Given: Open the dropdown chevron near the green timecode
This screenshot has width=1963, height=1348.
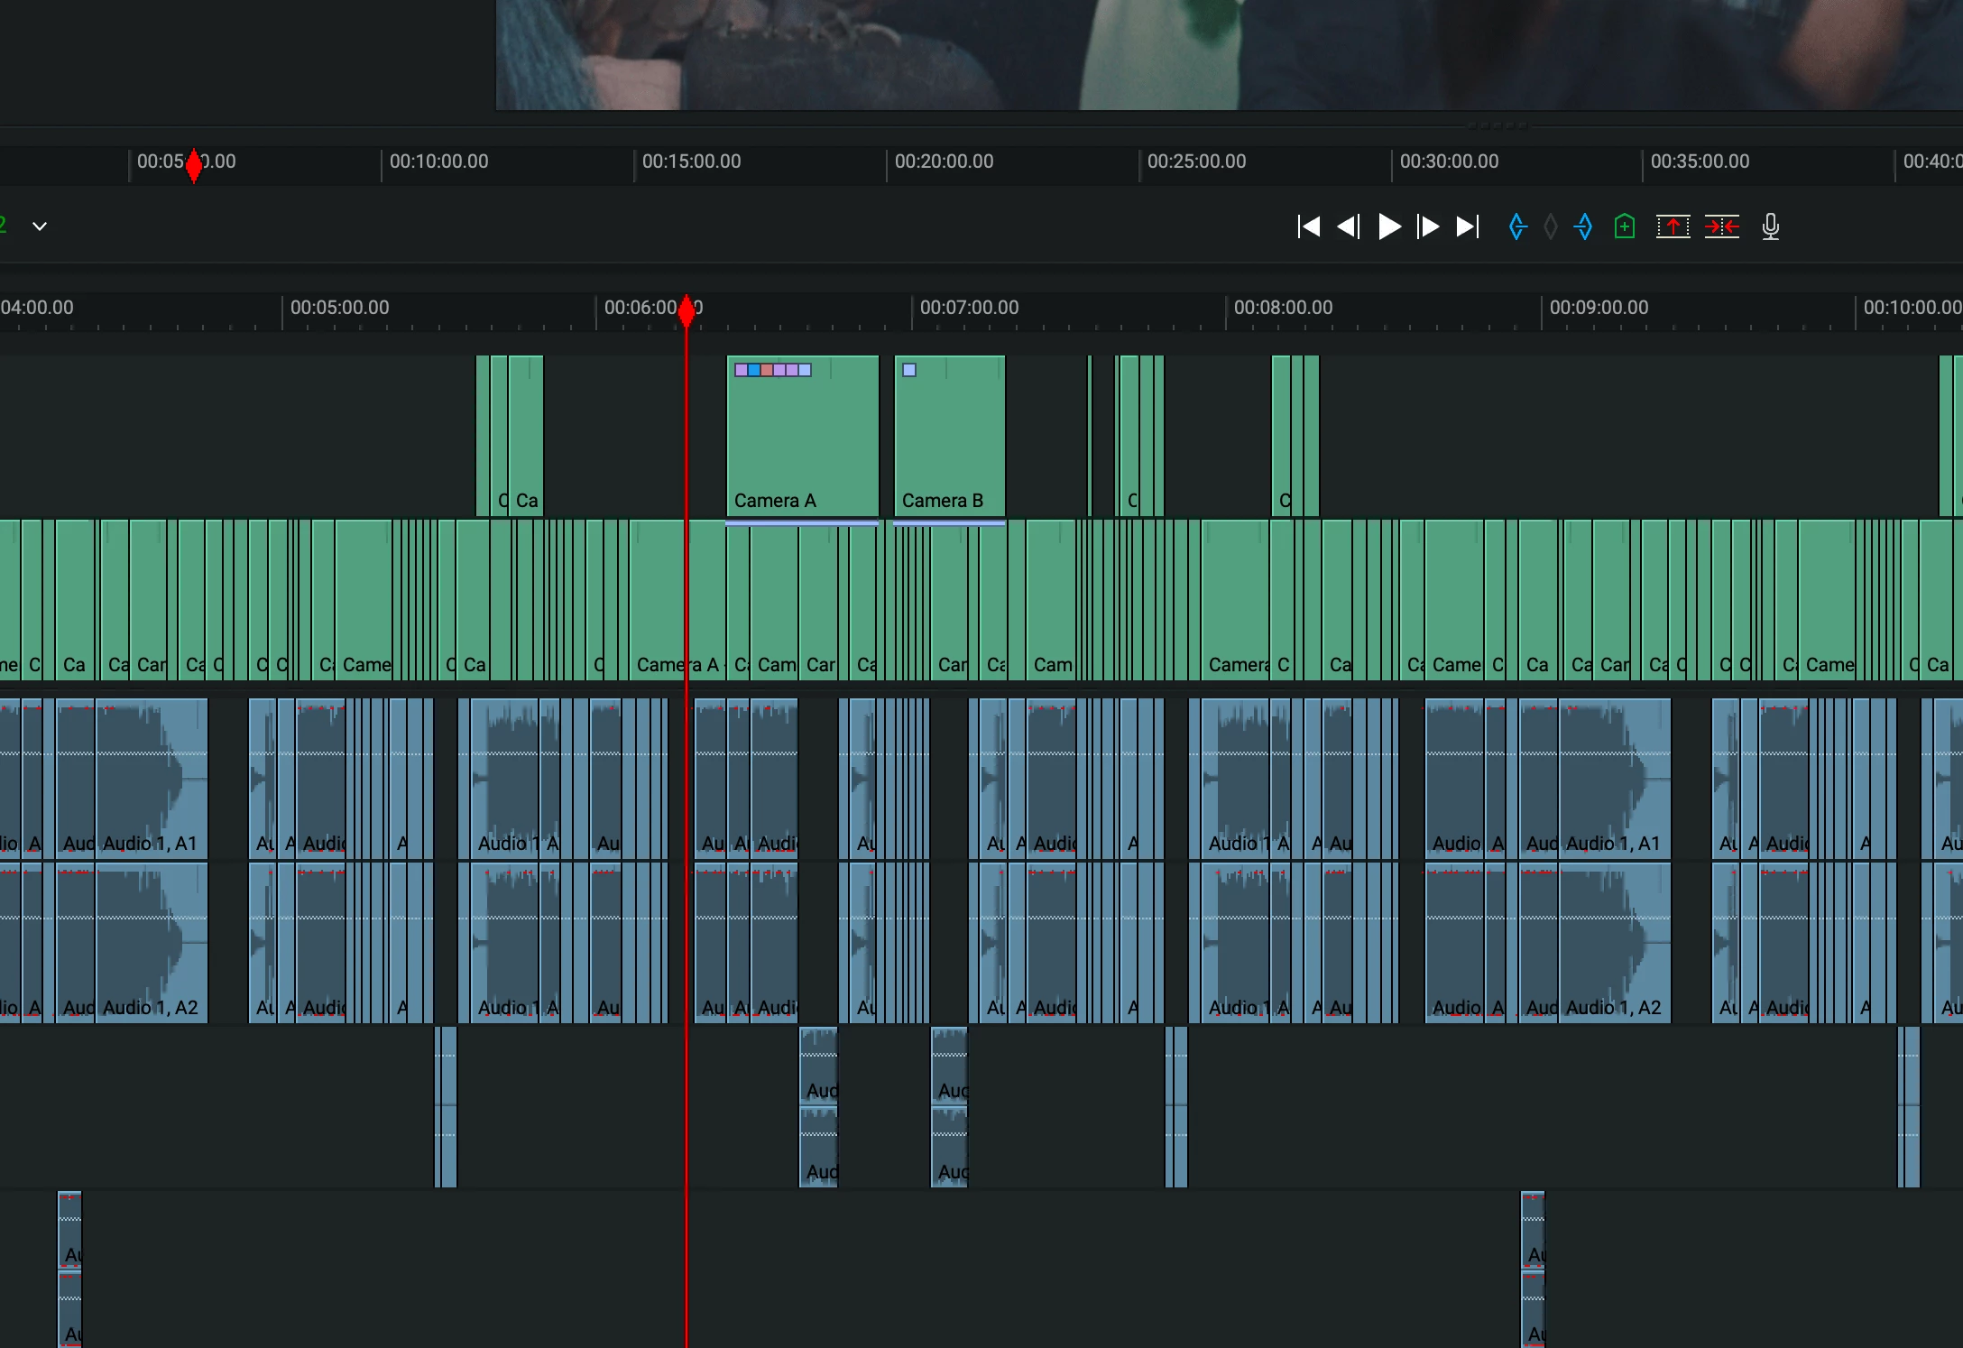Looking at the screenshot, I should point(40,226).
